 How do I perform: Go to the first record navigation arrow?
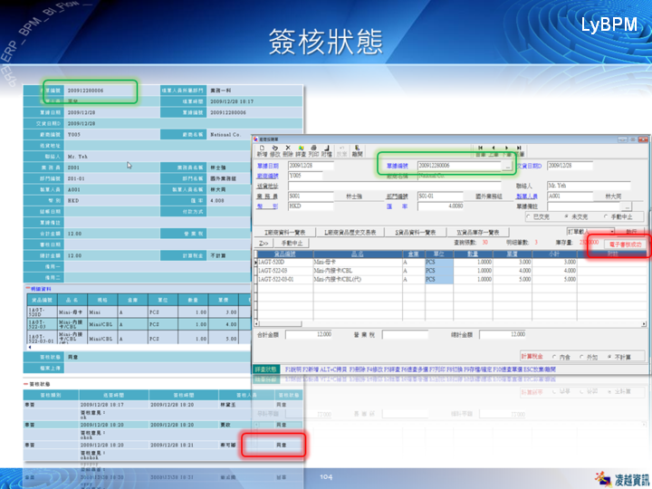[x=480, y=148]
